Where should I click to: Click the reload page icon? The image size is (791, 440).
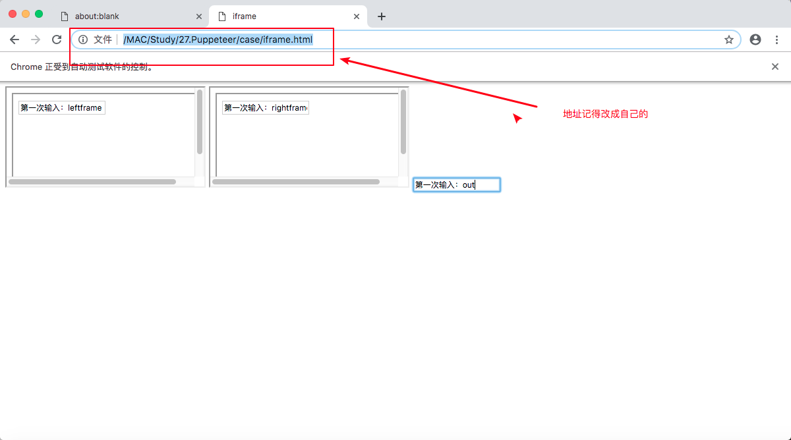(x=56, y=40)
